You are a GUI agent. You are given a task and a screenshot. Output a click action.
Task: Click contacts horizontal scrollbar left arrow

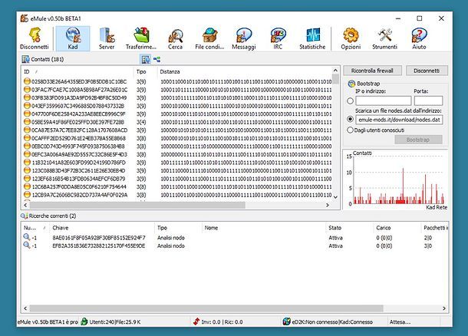coord(25,205)
